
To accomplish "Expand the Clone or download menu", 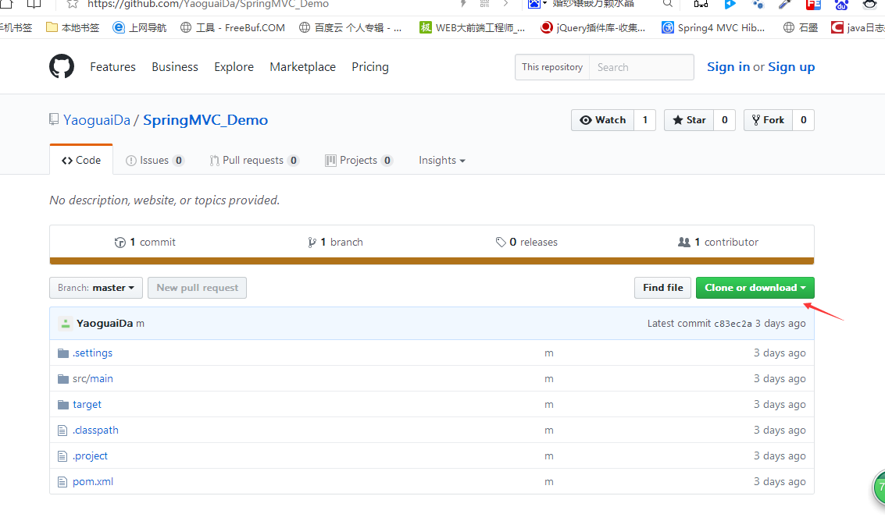I will (x=755, y=288).
